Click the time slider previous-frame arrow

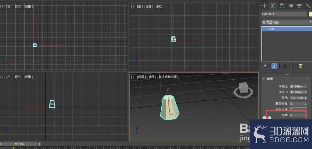coord(1,144)
